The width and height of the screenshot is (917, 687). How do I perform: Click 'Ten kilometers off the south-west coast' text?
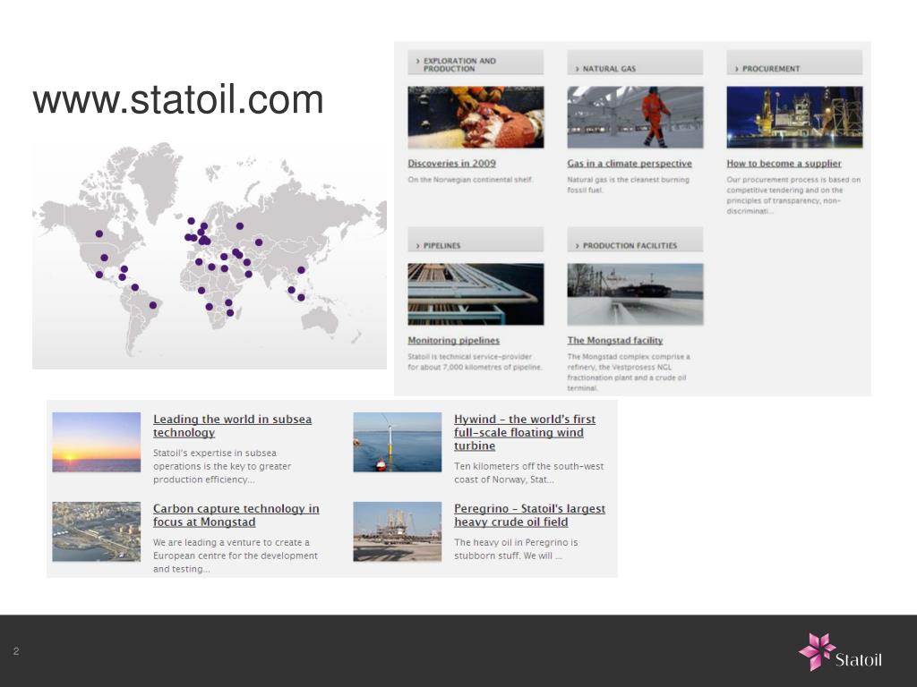coord(528,473)
